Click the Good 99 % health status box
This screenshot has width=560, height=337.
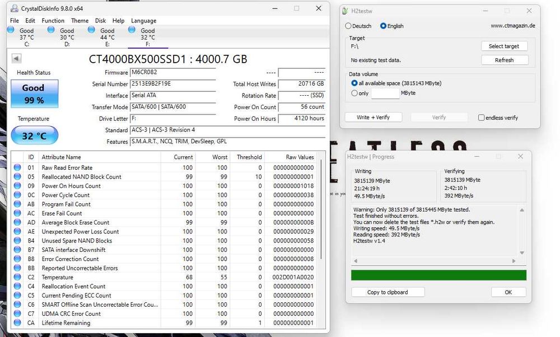click(x=34, y=93)
